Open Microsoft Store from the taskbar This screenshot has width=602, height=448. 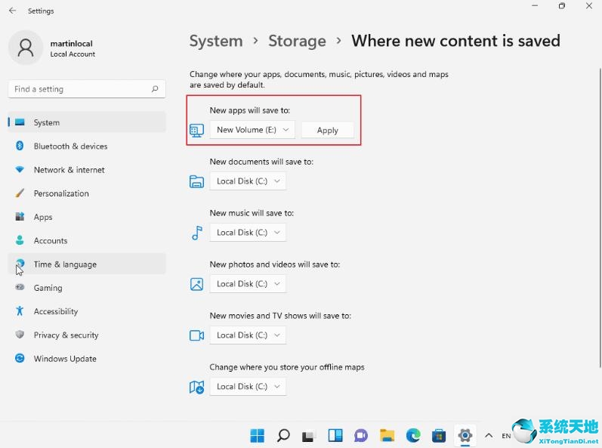click(439, 435)
